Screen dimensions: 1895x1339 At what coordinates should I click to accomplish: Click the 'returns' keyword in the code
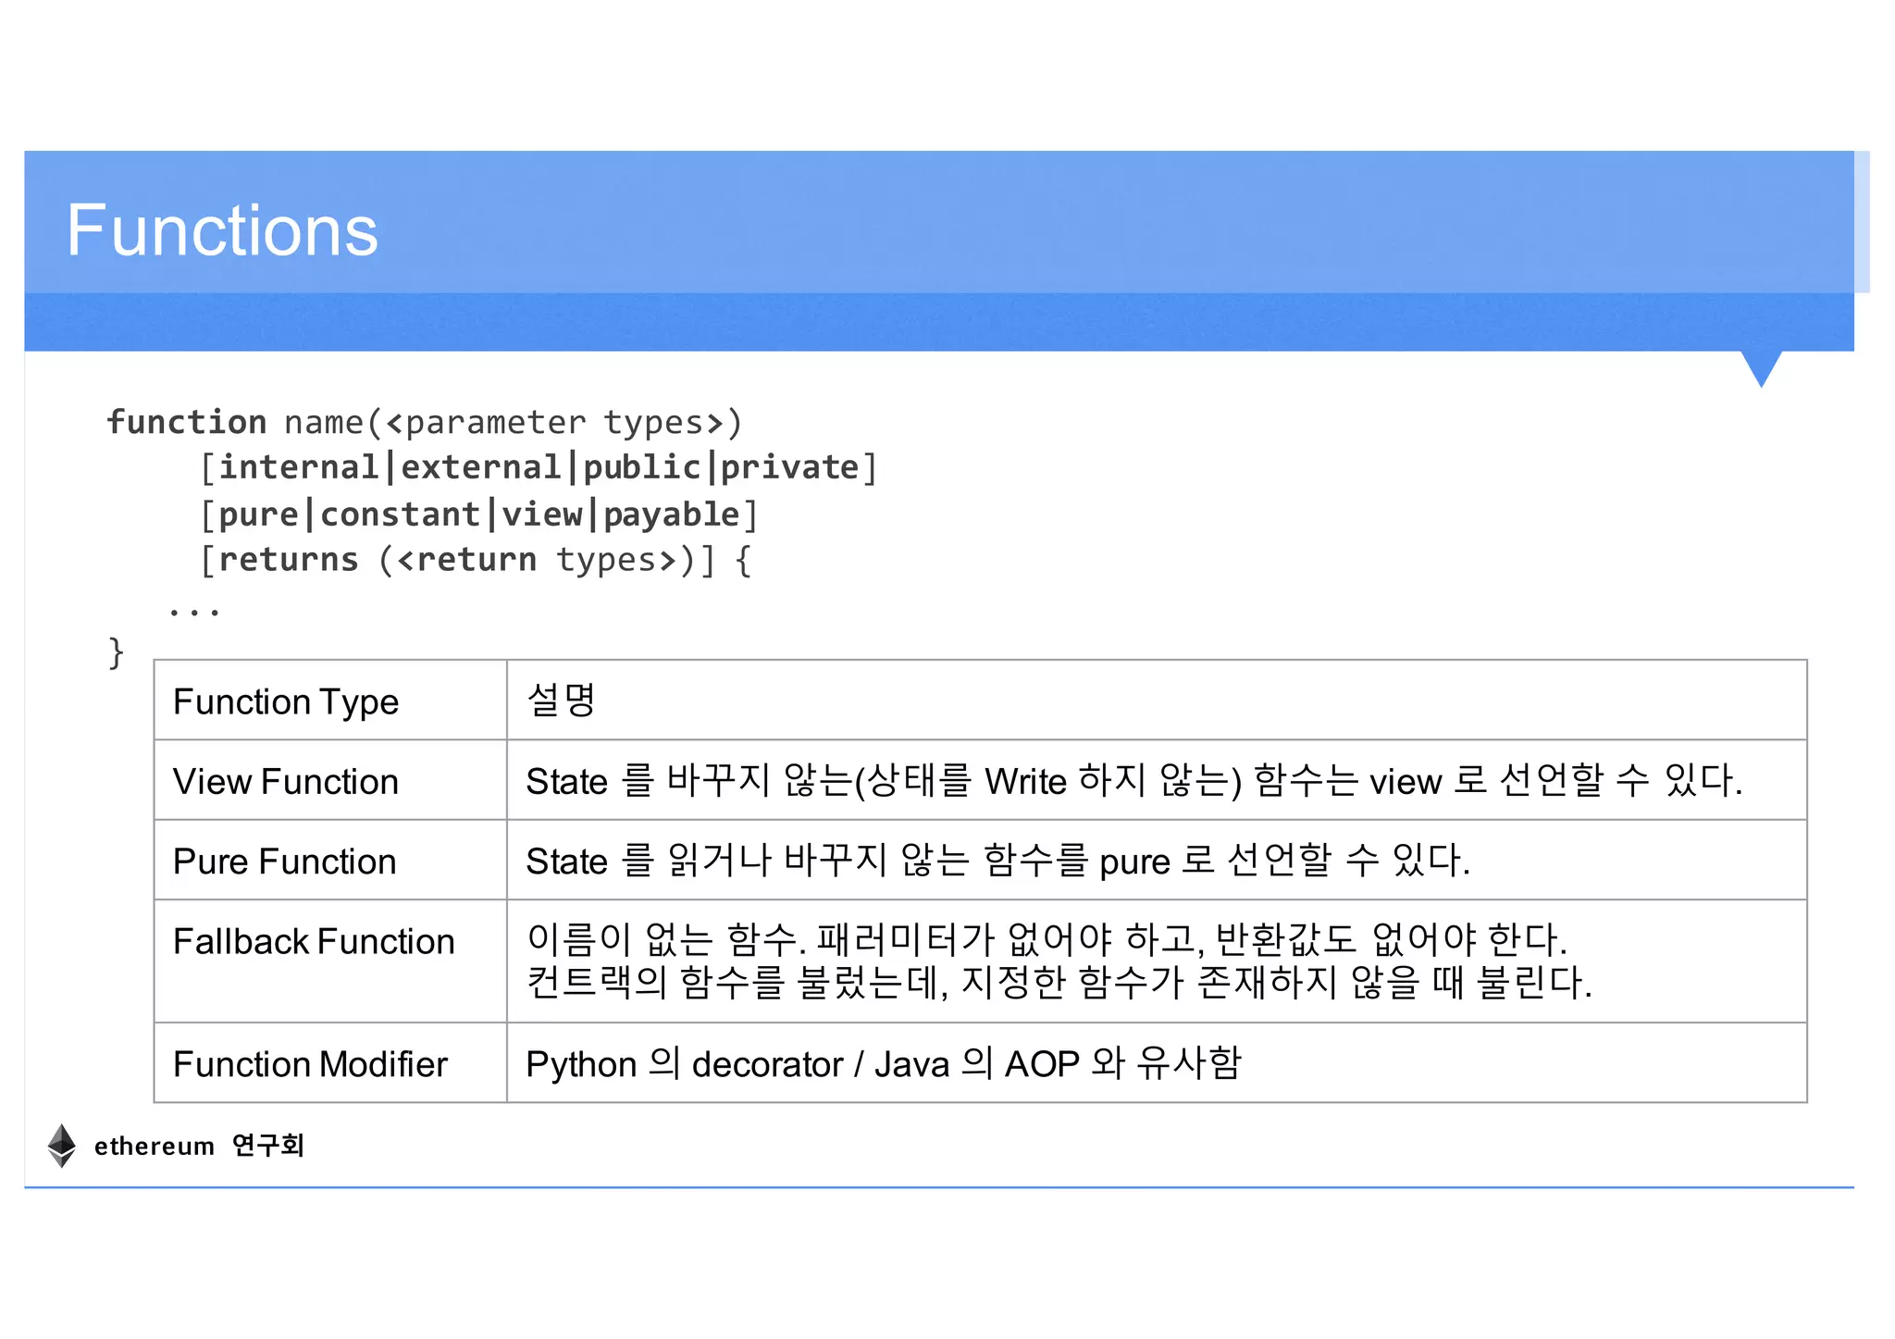[x=289, y=560]
